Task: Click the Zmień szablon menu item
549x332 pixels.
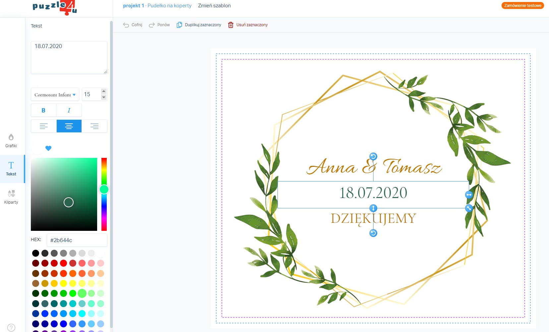Action: 214,6
